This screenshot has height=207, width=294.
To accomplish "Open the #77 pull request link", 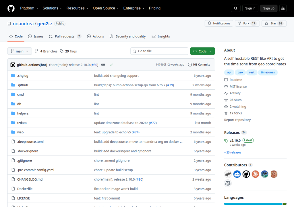I will click(153, 123).
